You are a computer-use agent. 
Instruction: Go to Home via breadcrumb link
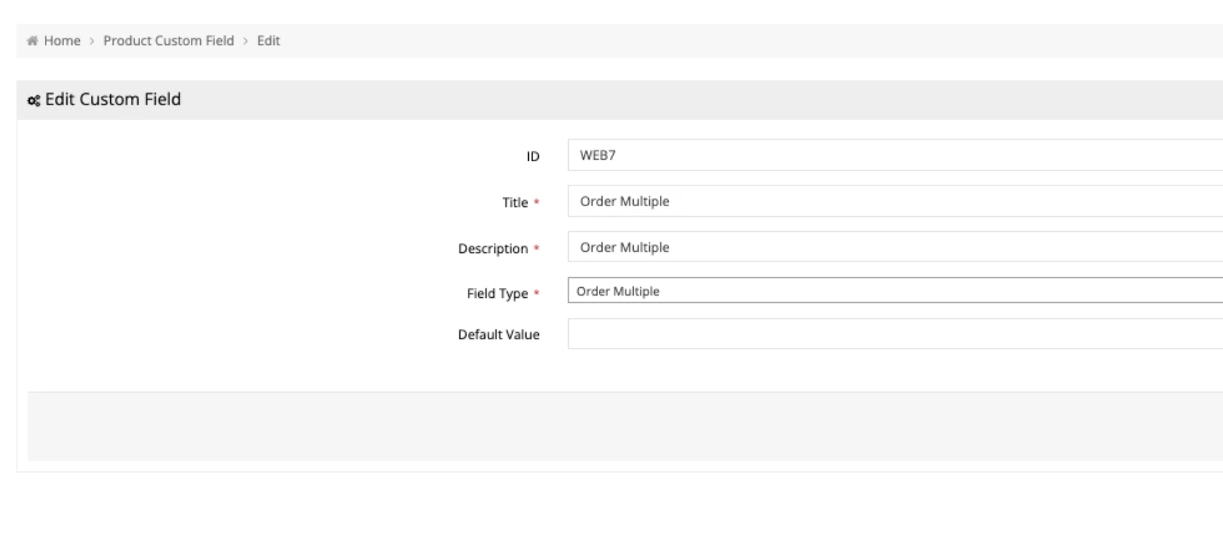click(62, 41)
